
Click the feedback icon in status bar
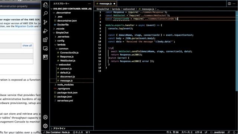tap(229, 133)
